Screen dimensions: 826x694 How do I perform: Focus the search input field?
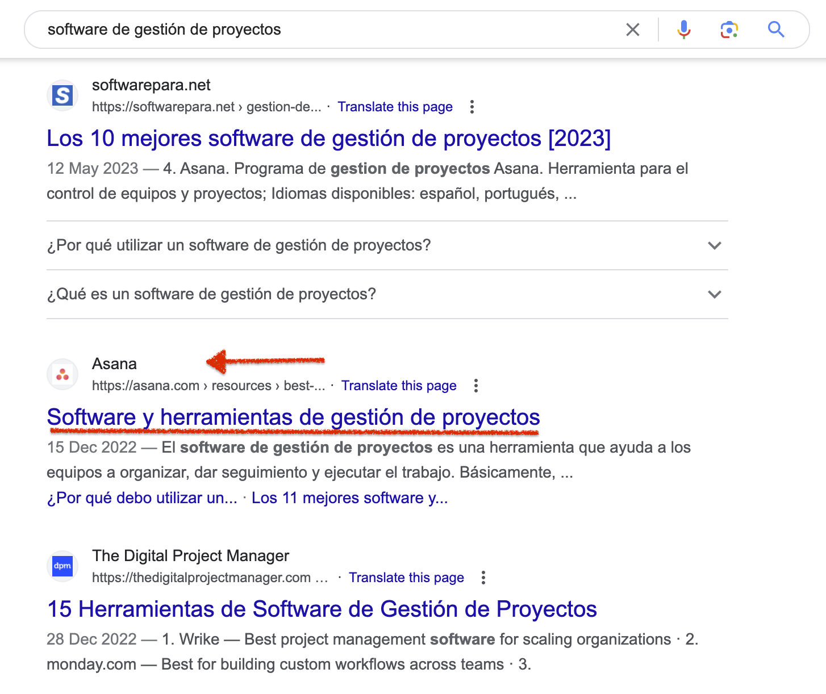tap(329, 30)
